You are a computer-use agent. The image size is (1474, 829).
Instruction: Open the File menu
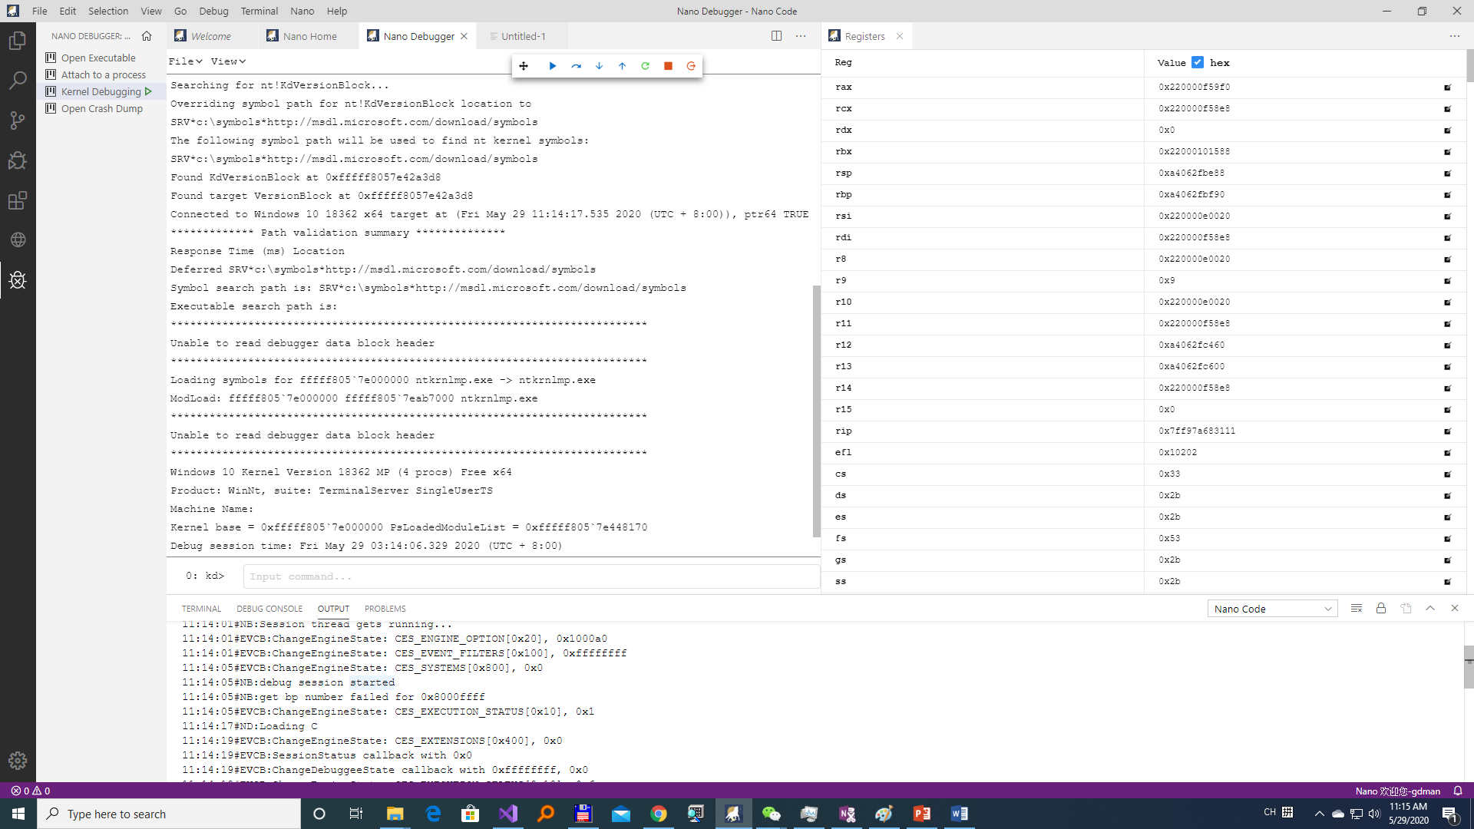[x=39, y=11]
